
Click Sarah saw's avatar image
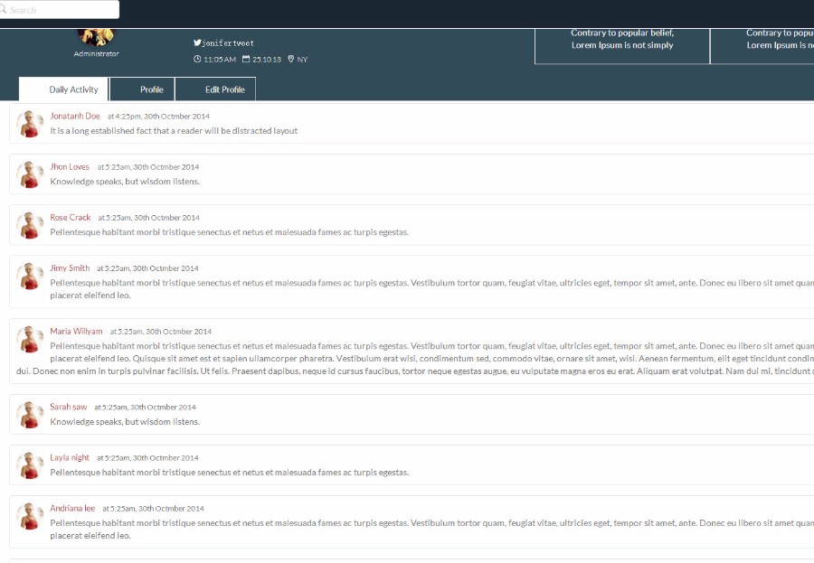point(30,415)
